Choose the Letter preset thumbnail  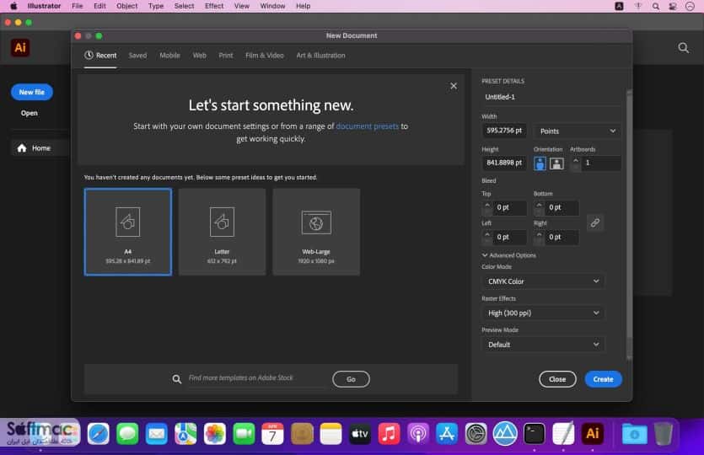click(x=222, y=232)
